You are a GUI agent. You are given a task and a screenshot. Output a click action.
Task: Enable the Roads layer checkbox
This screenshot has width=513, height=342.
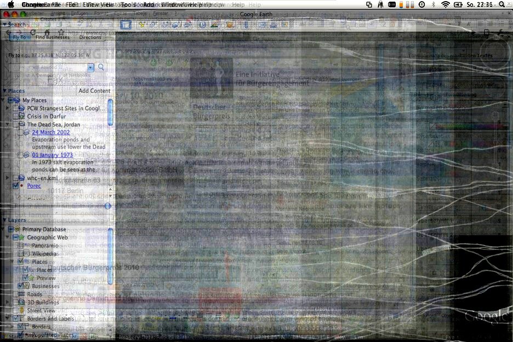15,294
